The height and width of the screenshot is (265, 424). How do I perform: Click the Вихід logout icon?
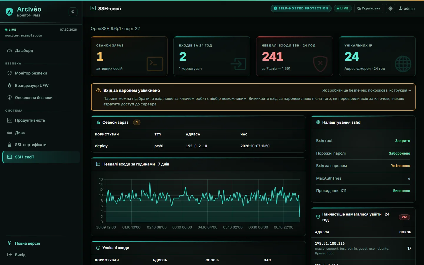(x=9, y=255)
